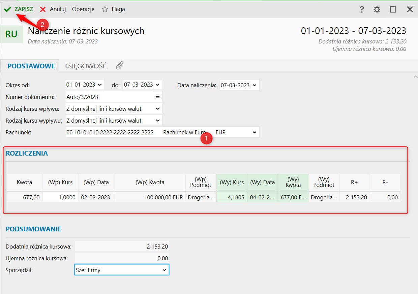The height and width of the screenshot is (294, 418).
Task: Click the (Wy) Podmiot column header
Action: [x=324, y=182]
